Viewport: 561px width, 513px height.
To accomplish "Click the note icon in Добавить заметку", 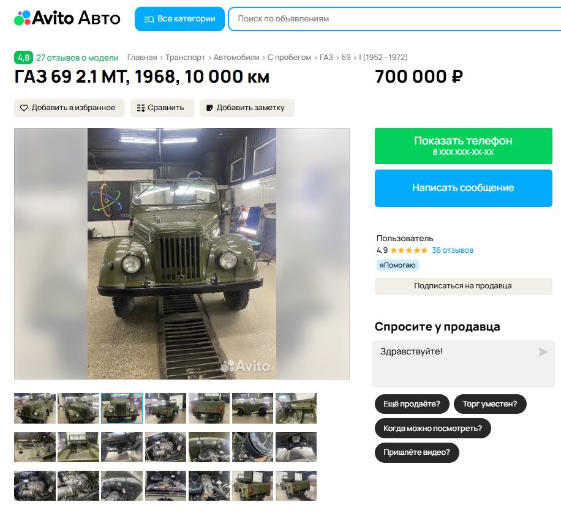I will tap(209, 108).
